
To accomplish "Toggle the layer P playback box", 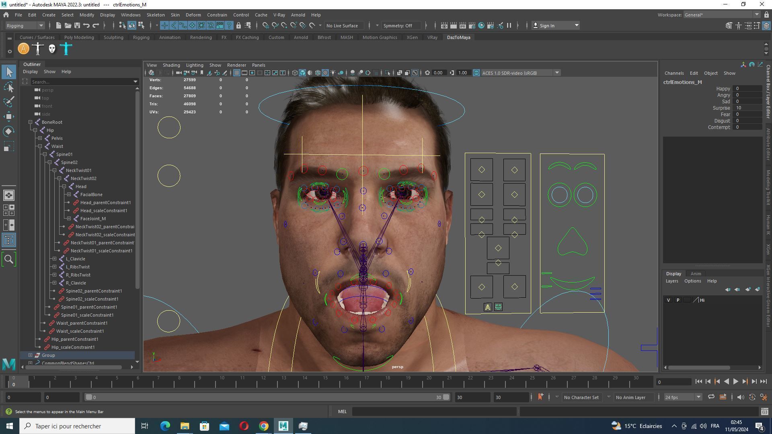I will click(678, 300).
